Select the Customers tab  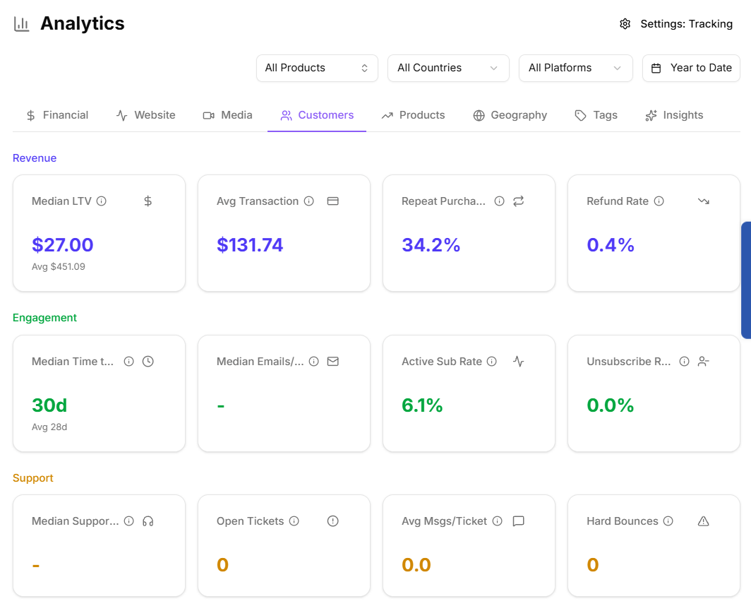tap(317, 115)
